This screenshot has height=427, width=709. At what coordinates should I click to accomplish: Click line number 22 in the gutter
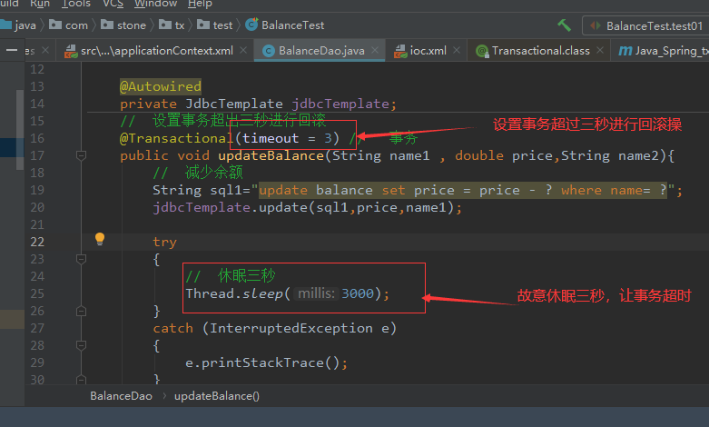point(37,242)
